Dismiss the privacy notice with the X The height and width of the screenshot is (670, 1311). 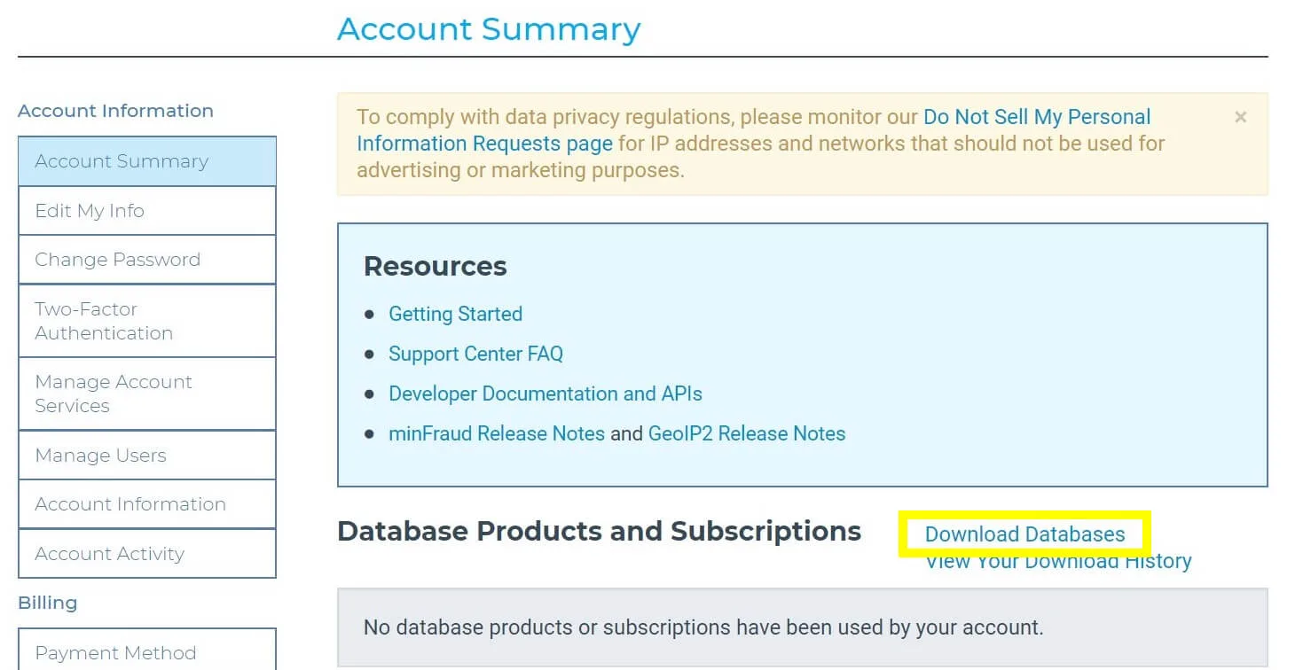click(1240, 117)
